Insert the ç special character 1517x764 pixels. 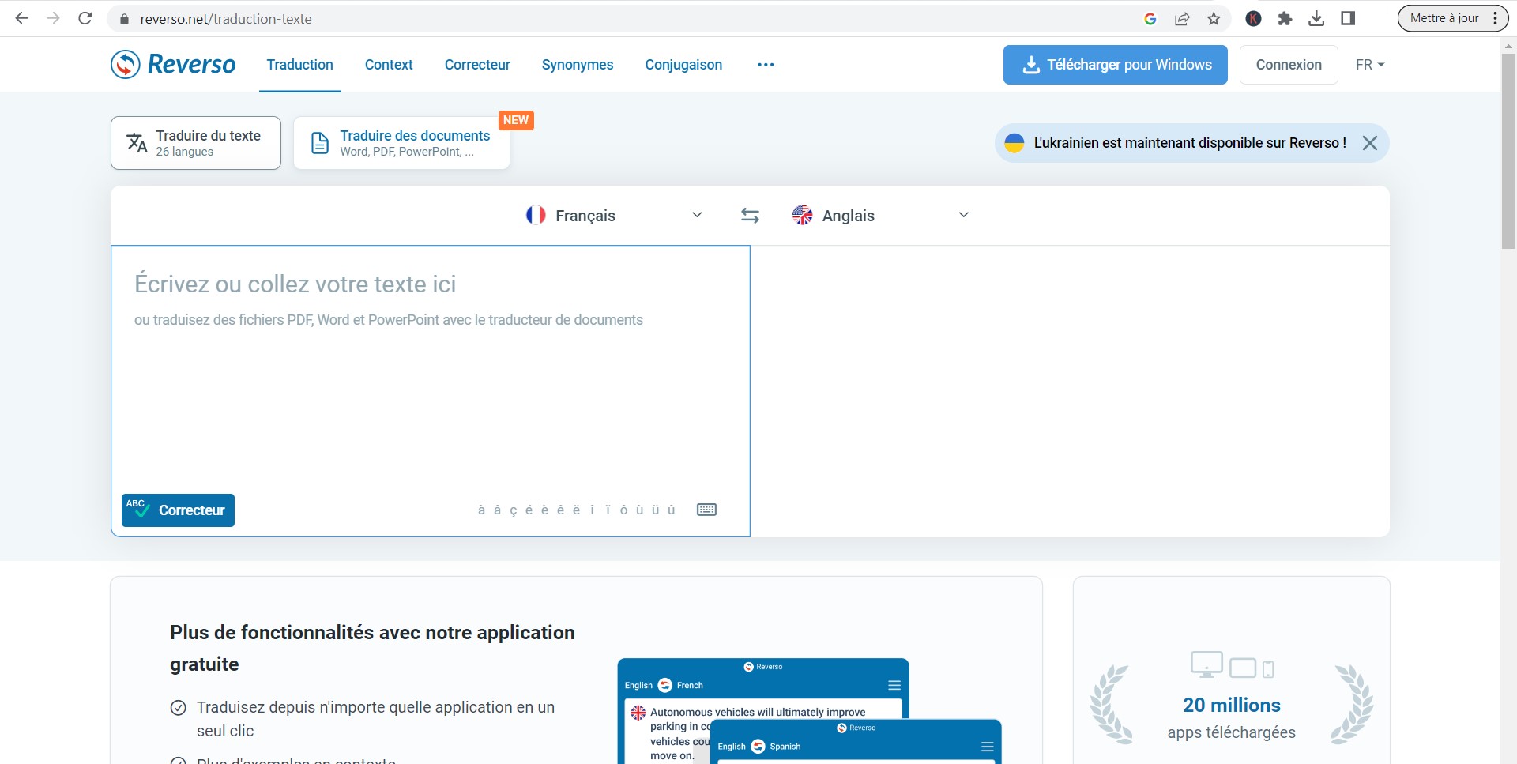click(513, 510)
